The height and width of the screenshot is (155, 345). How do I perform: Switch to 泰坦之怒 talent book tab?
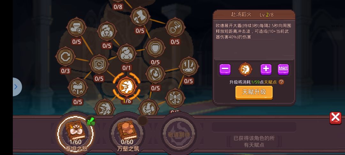[75, 133]
